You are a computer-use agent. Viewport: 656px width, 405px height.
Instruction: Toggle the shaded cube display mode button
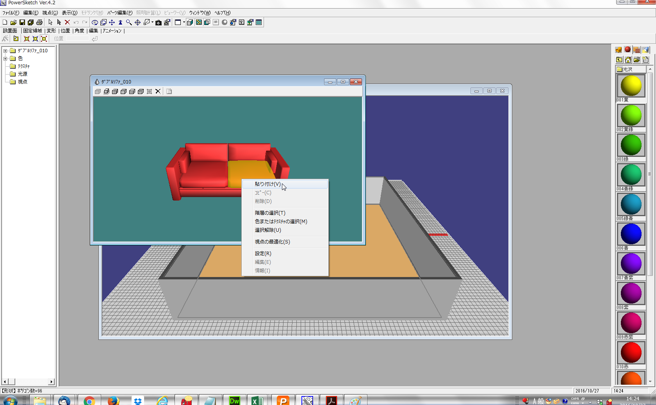tap(190, 23)
